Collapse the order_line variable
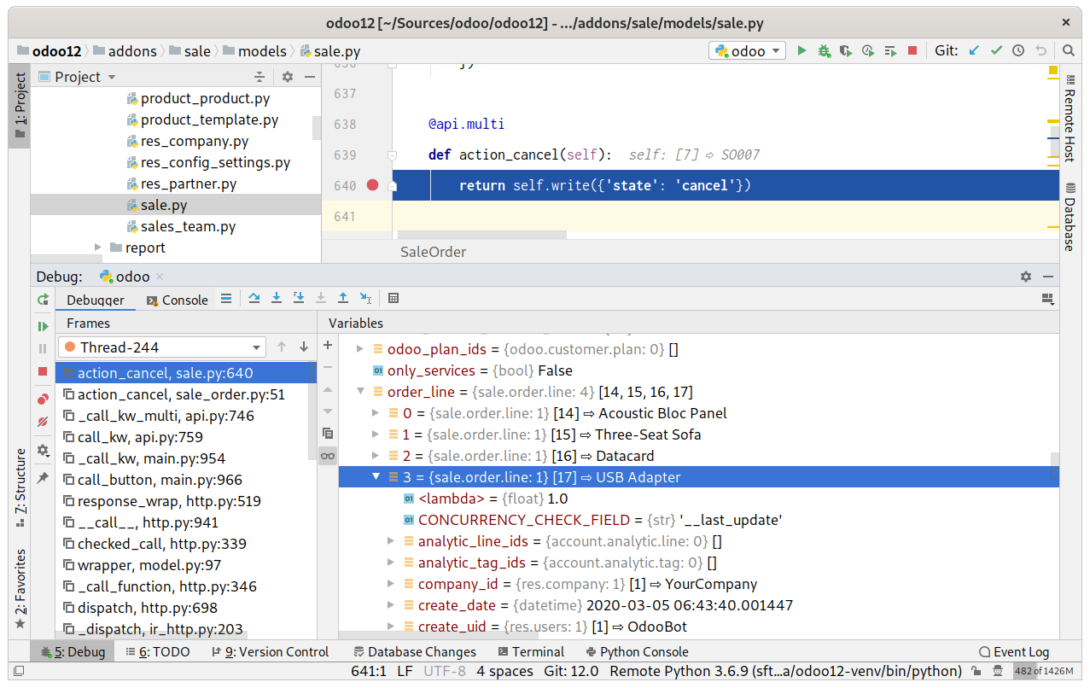The width and height of the screenshot is (1090, 688). tap(360, 392)
